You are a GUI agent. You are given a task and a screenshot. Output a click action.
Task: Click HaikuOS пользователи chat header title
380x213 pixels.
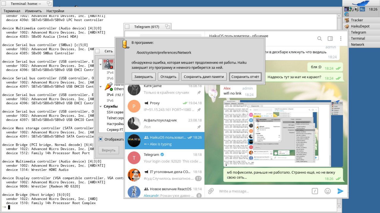(239, 36)
